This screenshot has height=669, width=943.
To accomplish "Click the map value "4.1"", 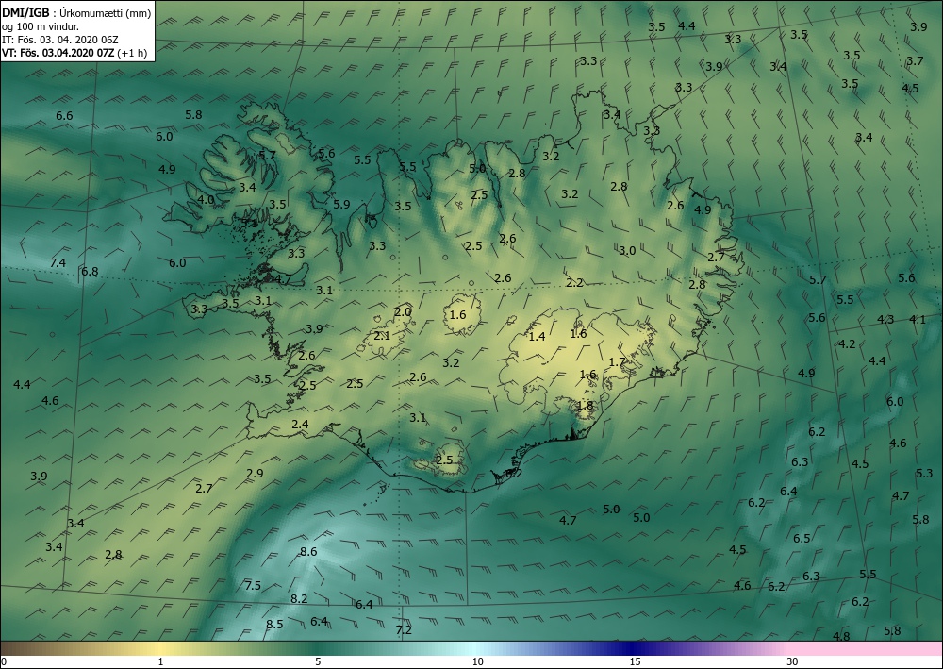I will tap(918, 320).
